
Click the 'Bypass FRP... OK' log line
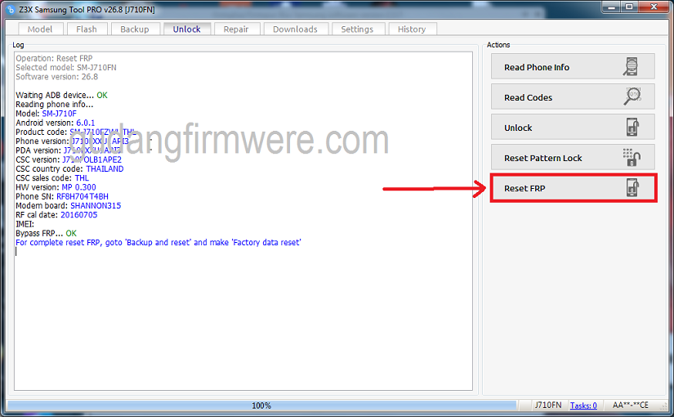pos(46,233)
